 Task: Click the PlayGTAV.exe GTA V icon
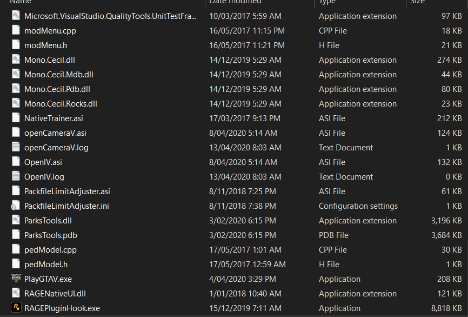[16, 279]
